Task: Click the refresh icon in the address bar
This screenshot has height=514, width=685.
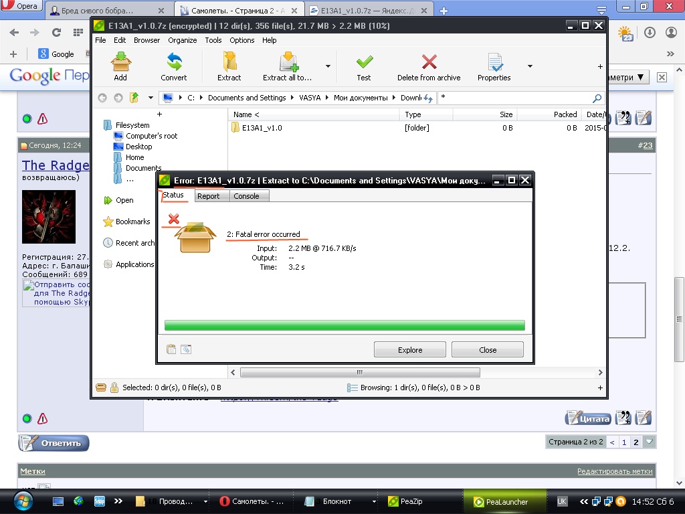Action: click(x=428, y=98)
